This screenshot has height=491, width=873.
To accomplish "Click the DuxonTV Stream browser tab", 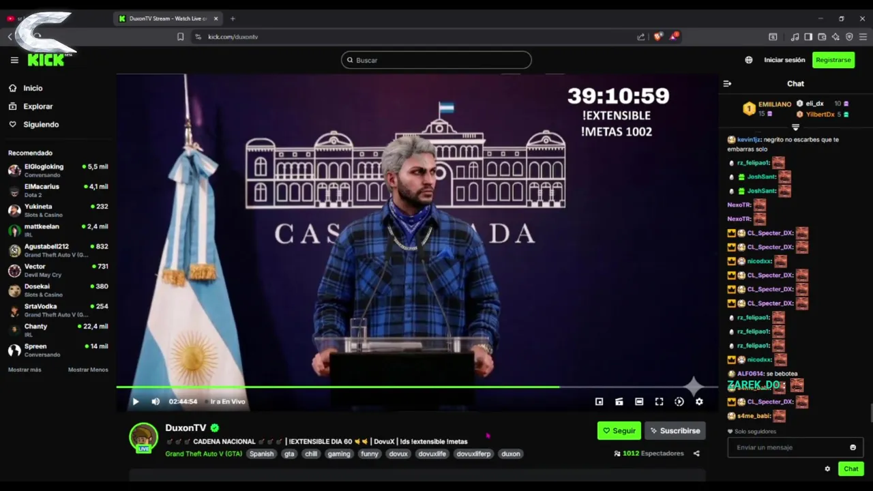I will click(168, 18).
